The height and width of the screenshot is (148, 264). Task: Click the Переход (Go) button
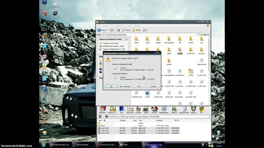205,35
